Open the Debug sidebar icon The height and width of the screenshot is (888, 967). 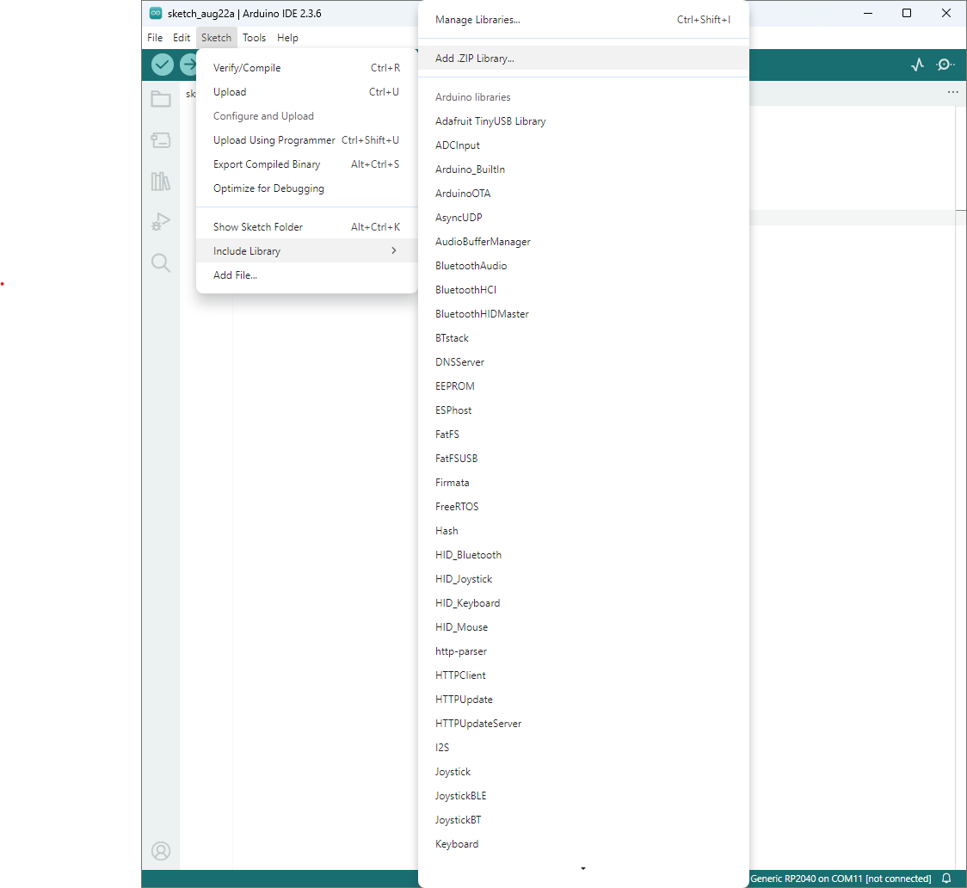(x=161, y=222)
